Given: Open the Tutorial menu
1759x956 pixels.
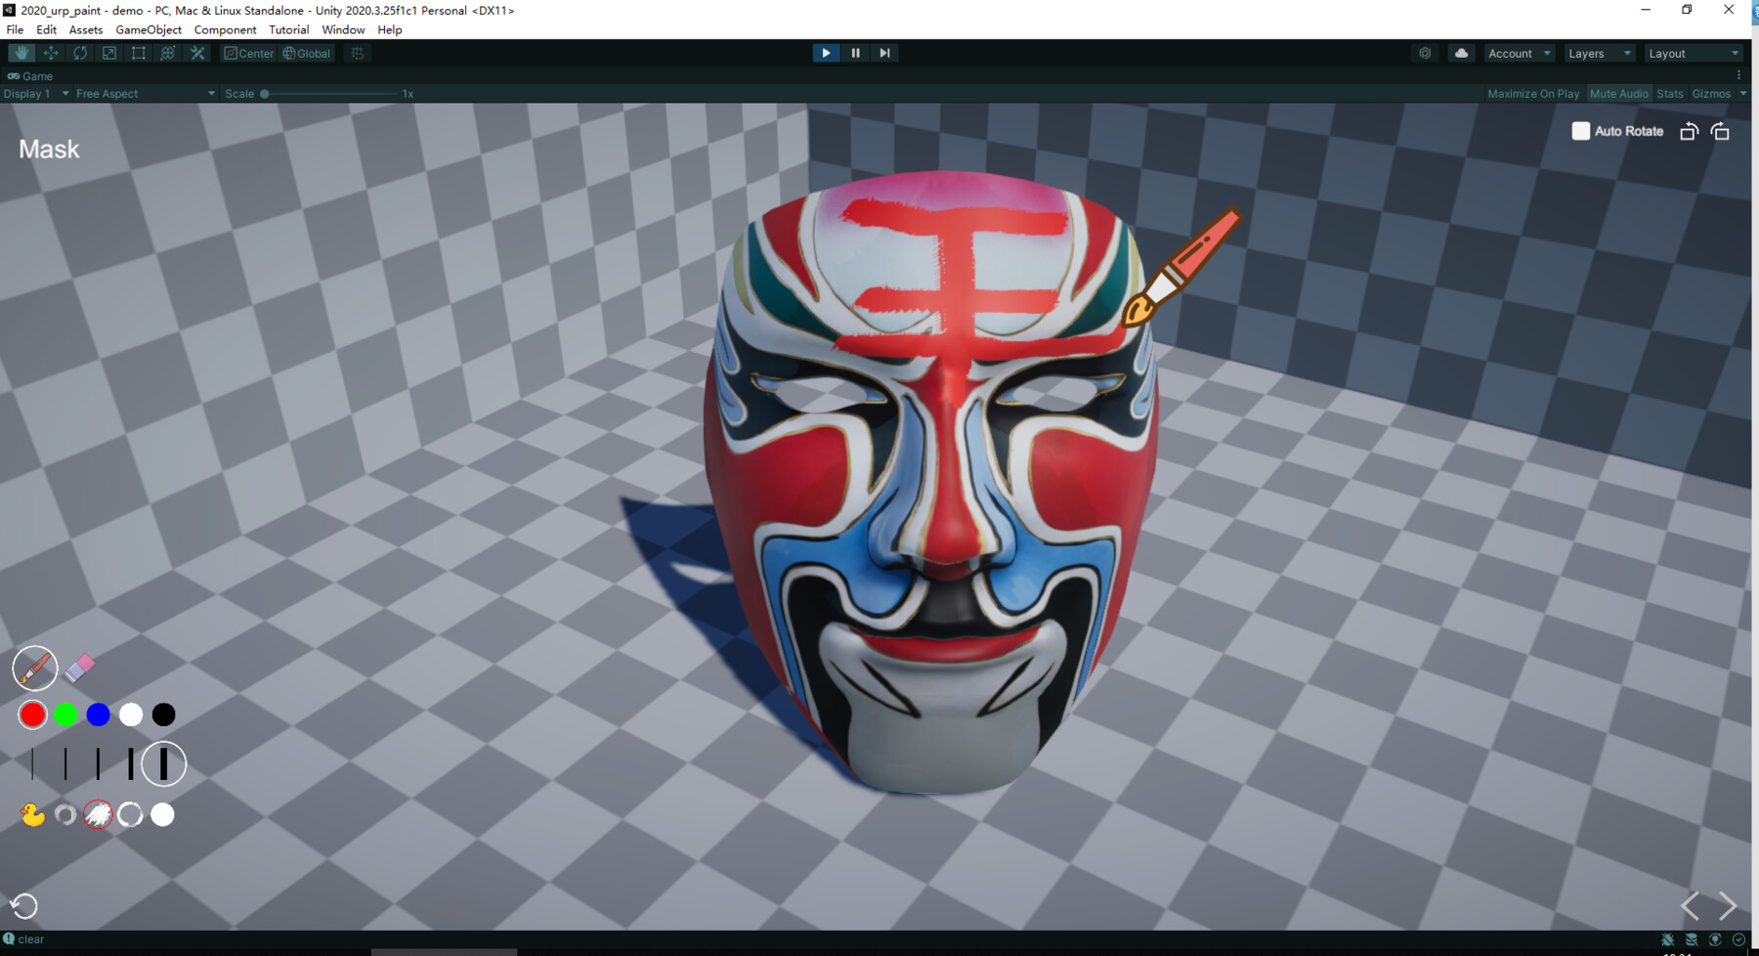Looking at the screenshot, I should (x=288, y=29).
